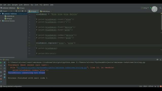Click the down-the-stack-trace blue arrow
Image resolution: width=162 pixels, height=91 pixels.
[x=5, y=65]
